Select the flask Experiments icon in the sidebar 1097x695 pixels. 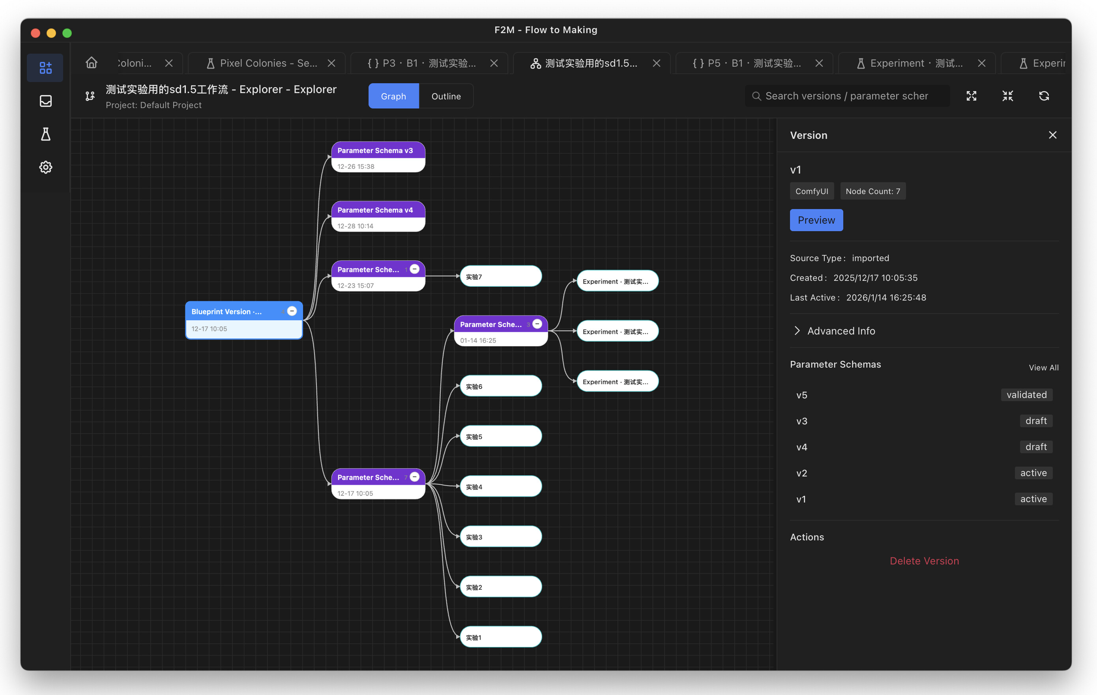pyautogui.click(x=45, y=134)
